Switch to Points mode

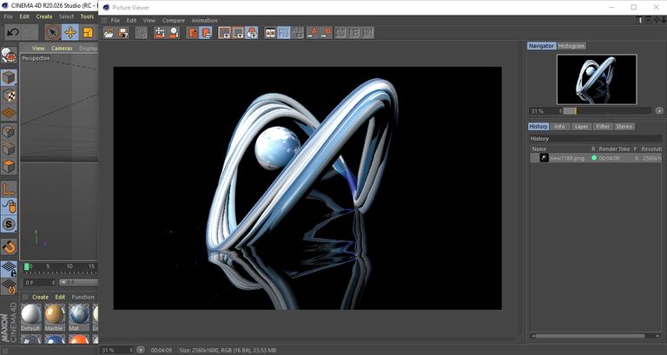pos(9,131)
